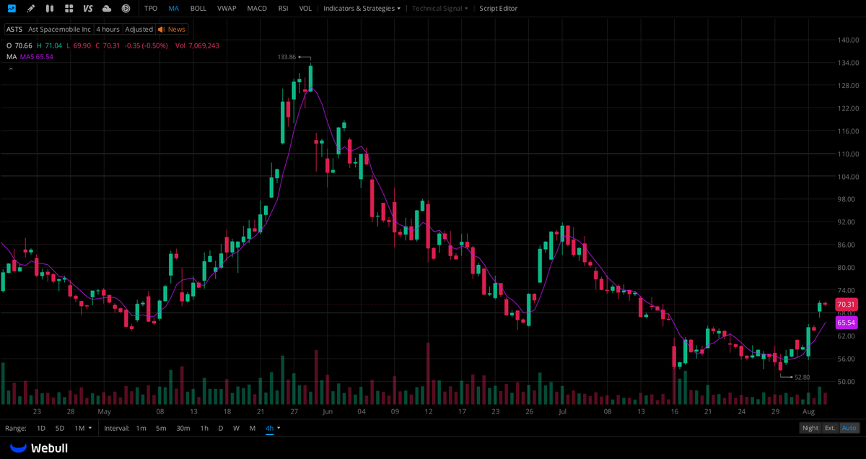Select the D daily interval
The width and height of the screenshot is (866, 459).
221,428
